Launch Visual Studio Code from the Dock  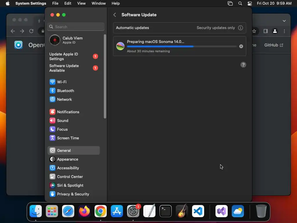coord(198,211)
